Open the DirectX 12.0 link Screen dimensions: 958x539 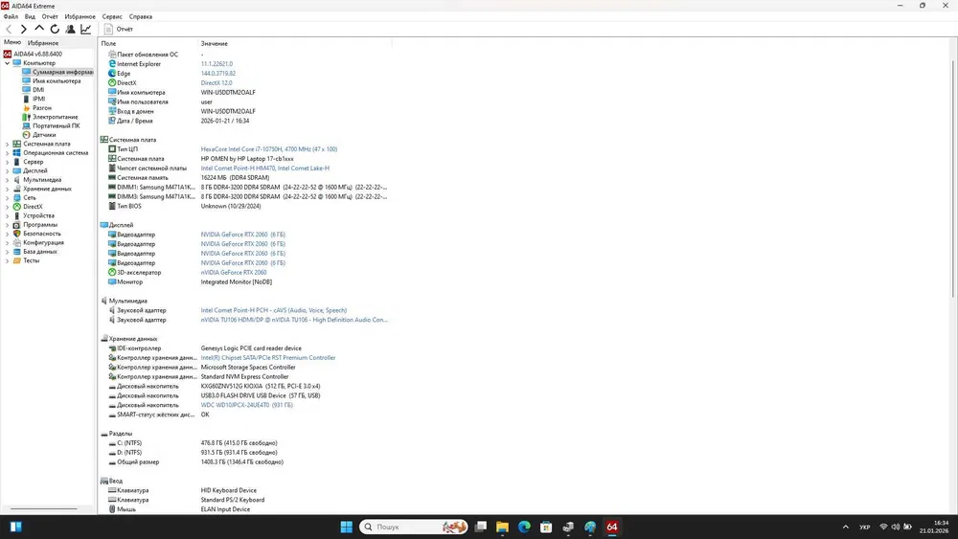pos(217,83)
